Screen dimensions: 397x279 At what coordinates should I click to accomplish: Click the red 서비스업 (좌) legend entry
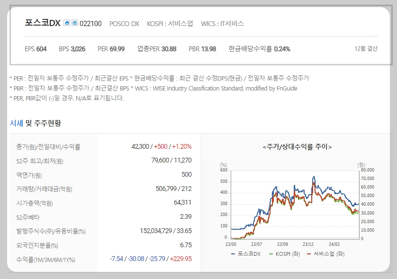click(325, 254)
